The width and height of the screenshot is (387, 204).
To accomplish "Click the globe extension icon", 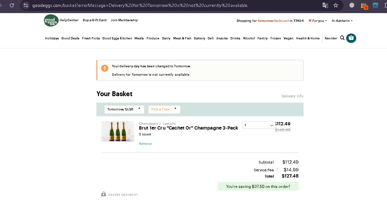I will (x=352, y=5).
